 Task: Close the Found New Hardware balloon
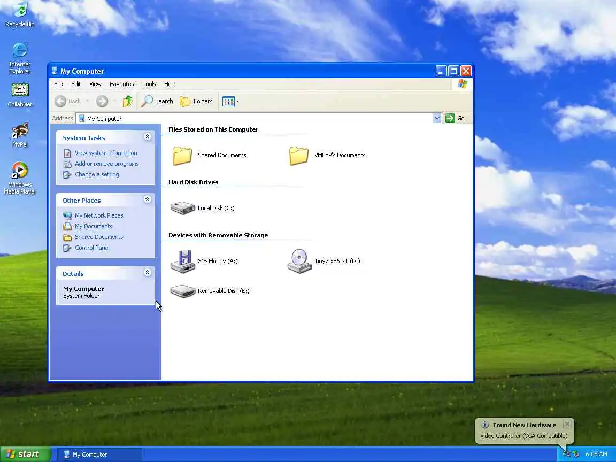[567, 424]
